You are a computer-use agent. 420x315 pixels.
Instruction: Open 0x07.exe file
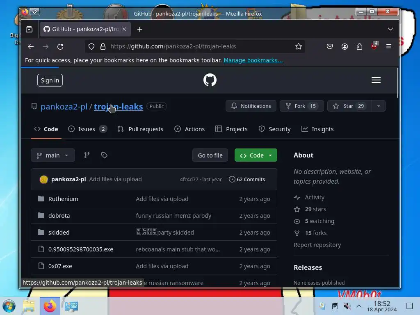tap(60, 266)
